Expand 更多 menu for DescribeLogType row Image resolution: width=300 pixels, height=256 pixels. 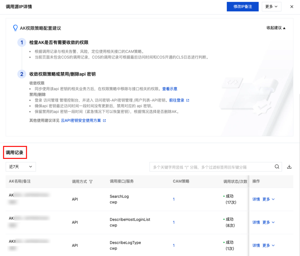pyautogui.click(x=268, y=245)
